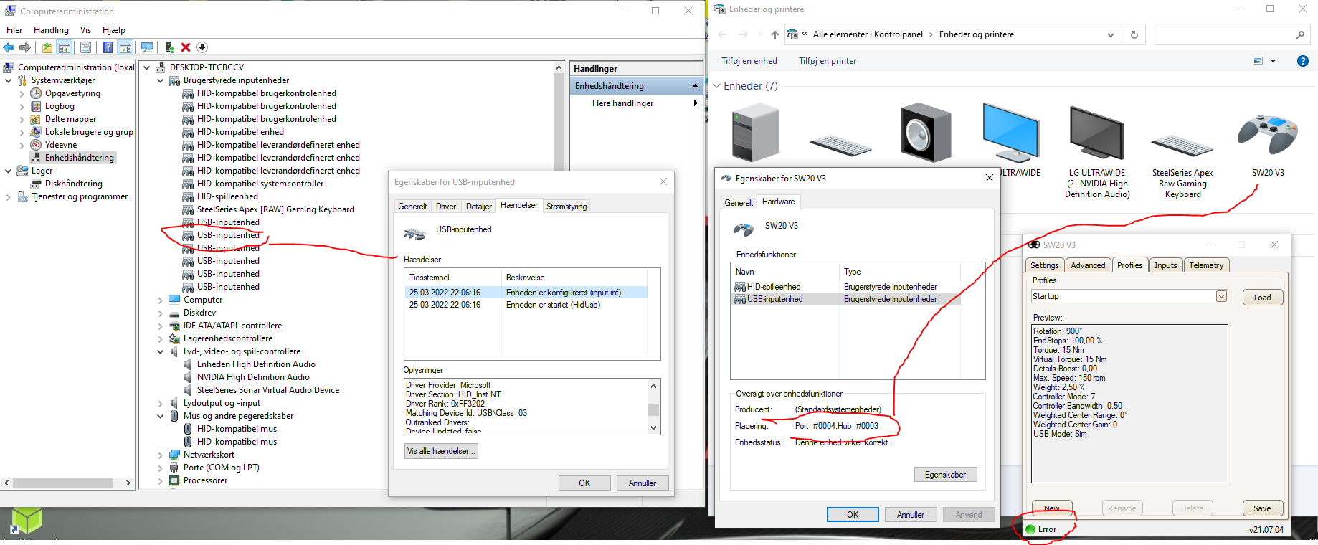Click the Up one level folder icon
Screen dimensions: 1318x545
point(47,47)
